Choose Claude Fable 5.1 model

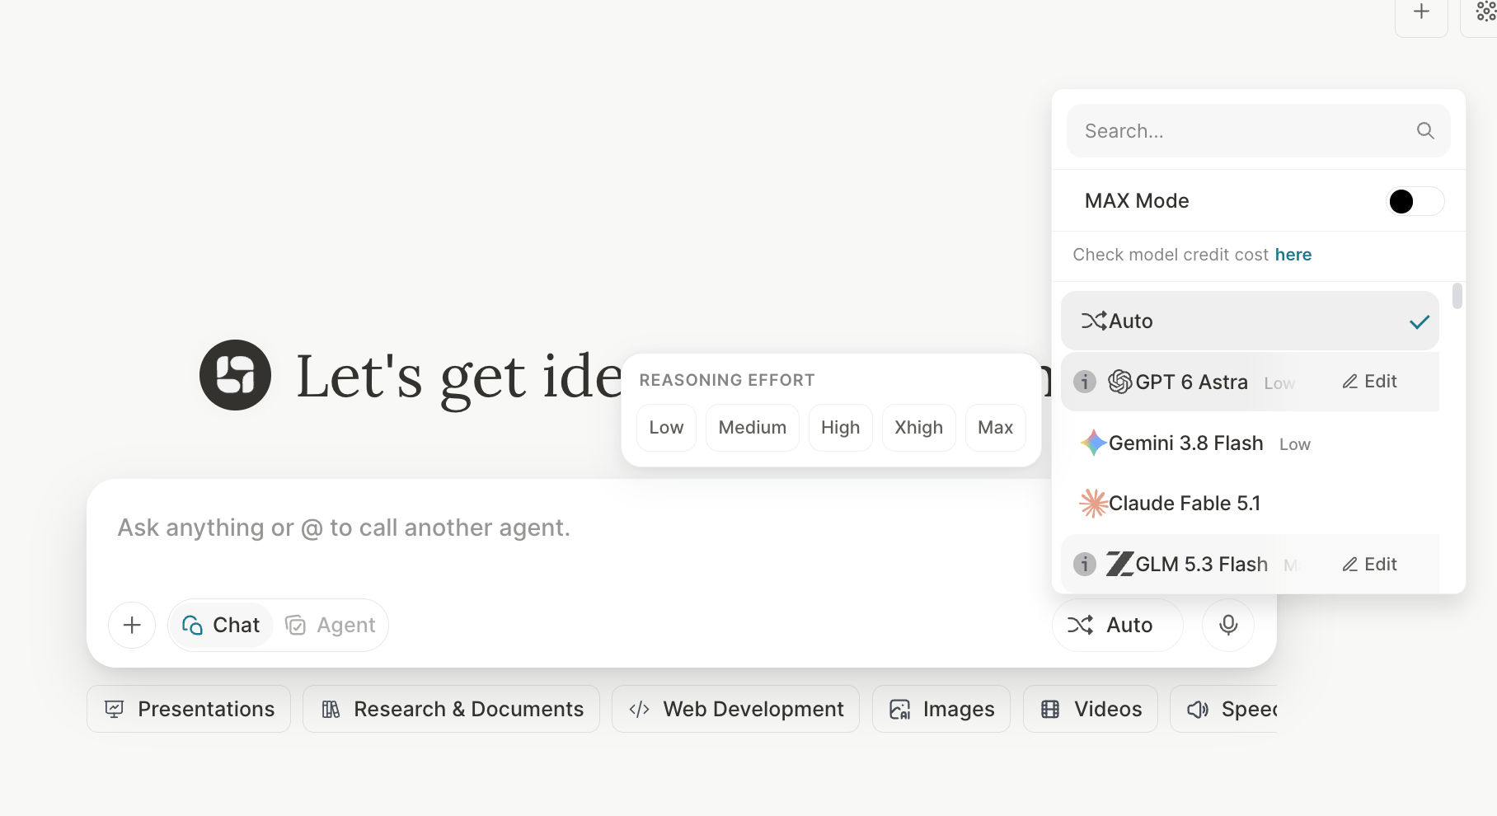(x=1250, y=503)
